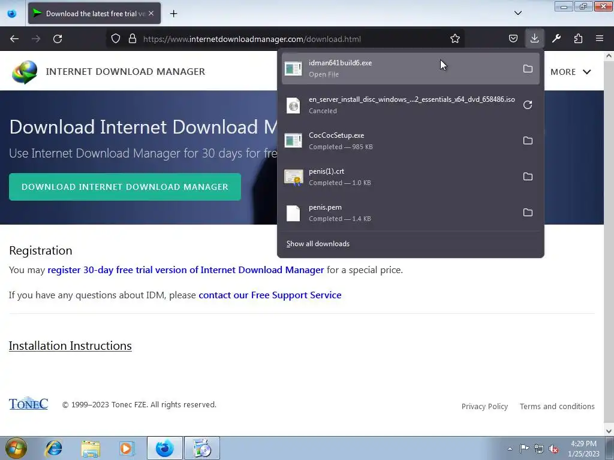The height and width of the screenshot is (460, 614).
Task: Toggle the Downloads toolbar arrow icon
Action: click(534, 38)
